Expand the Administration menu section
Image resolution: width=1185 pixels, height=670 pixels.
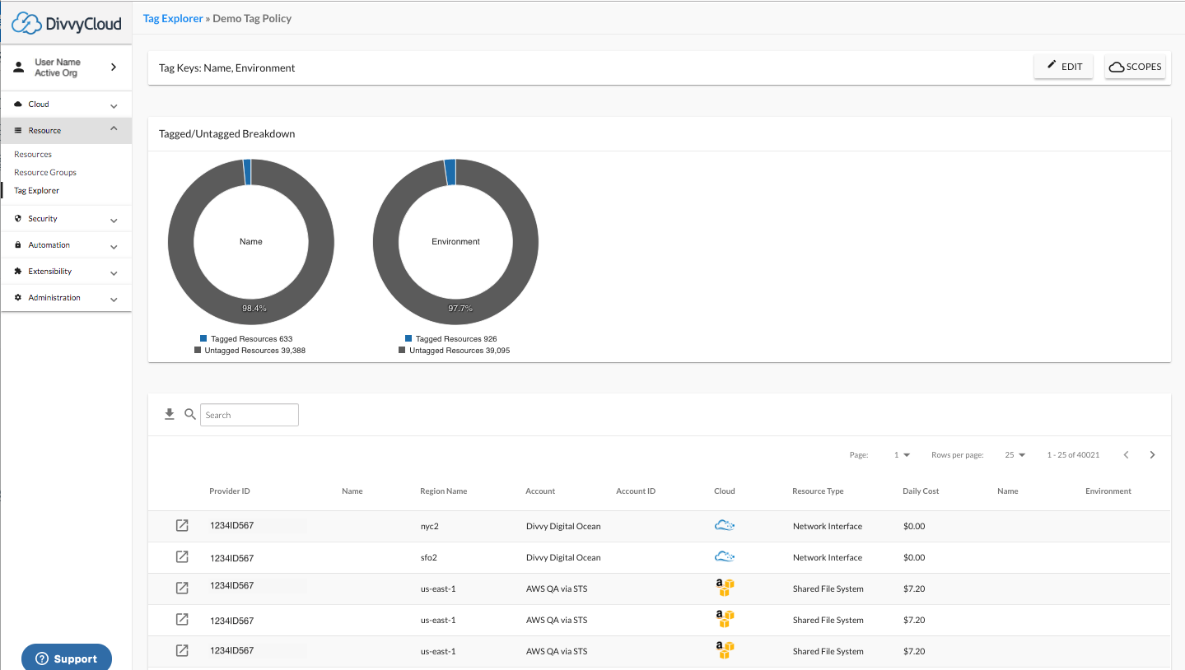[114, 299]
